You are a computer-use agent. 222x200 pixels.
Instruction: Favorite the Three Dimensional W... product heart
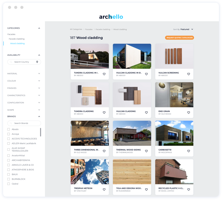pos(104,151)
